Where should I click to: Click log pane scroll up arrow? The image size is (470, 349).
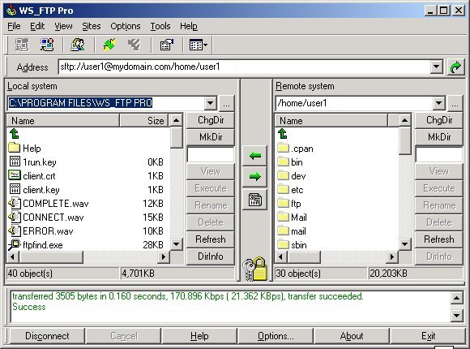tap(456, 298)
